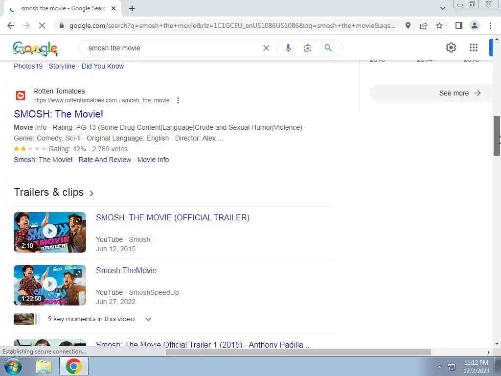Share this page via the share icon
Image resolution: width=501 pixels, height=376 pixels.
[424, 25]
